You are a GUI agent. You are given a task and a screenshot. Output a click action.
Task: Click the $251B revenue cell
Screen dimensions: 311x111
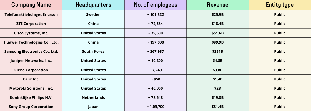click(x=217, y=51)
